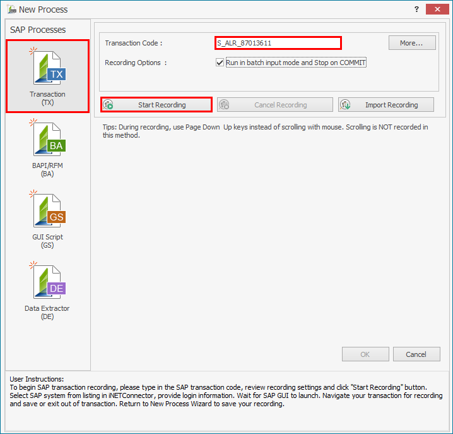Screen dimensions: 453x434
Task: Click the Cancel Recording button
Action: (275, 105)
